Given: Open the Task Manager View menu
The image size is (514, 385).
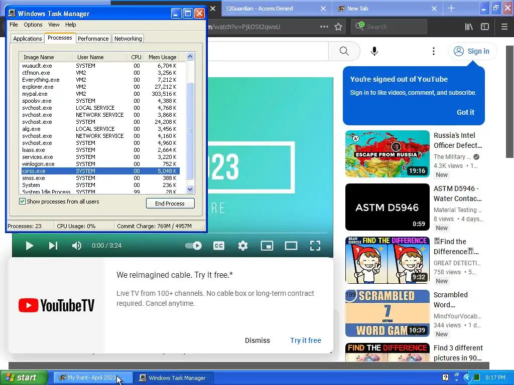Looking at the screenshot, I should (54, 25).
